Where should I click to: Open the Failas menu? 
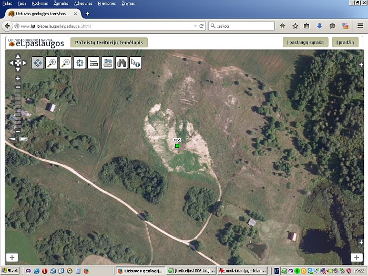click(7, 3)
